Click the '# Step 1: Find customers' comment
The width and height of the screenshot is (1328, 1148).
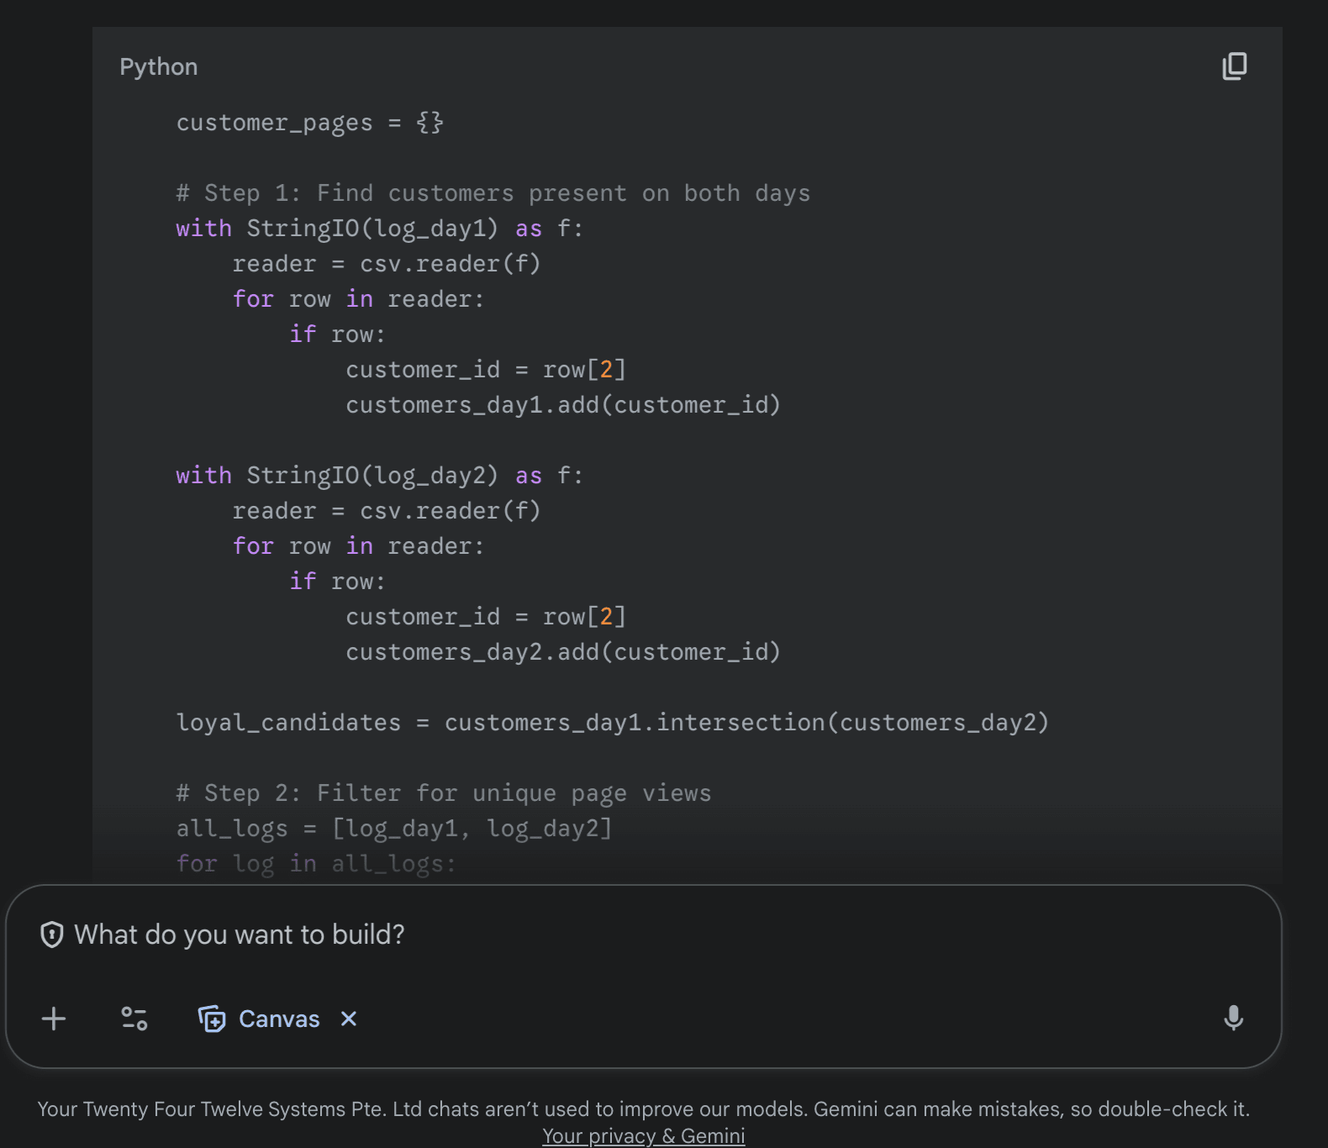tap(493, 193)
